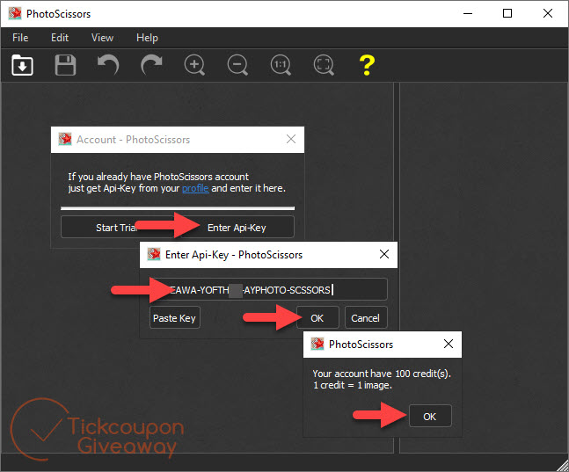Screen dimensions: 569x472
Task: Open help using the yellow question mark
Action: click(367, 65)
